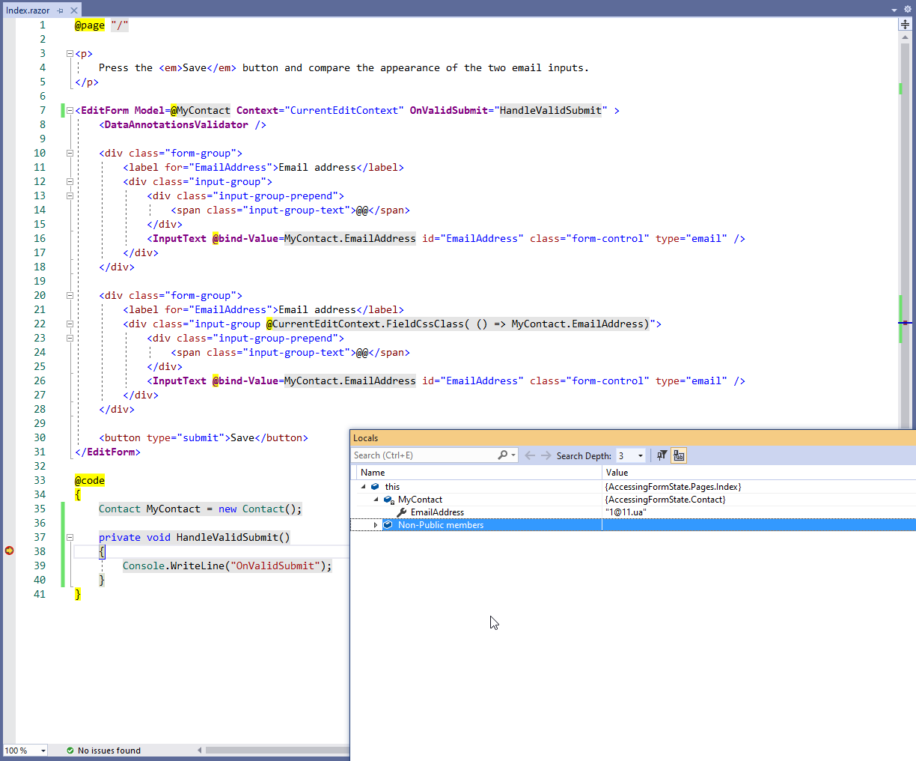Screen dimensions: 916x761
Task: Click line number 16 in the gutter
Action: coord(40,239)
